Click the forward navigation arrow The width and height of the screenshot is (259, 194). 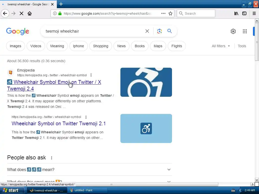pos(14,13)
